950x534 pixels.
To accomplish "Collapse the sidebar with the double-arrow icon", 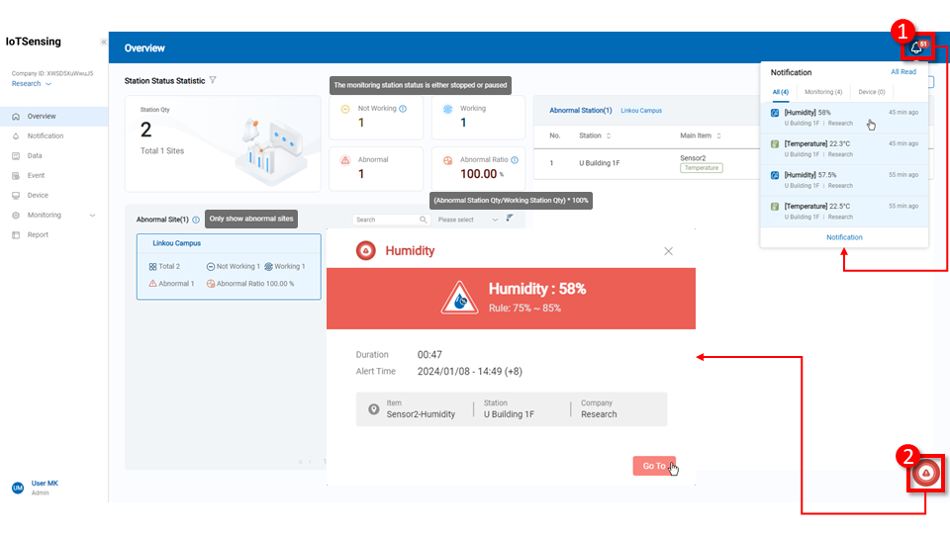I will [x=104, y=43].
